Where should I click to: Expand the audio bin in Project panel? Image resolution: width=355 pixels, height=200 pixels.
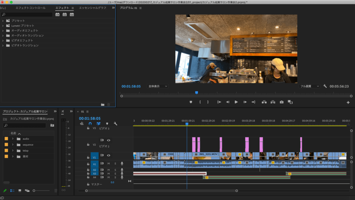13,139
